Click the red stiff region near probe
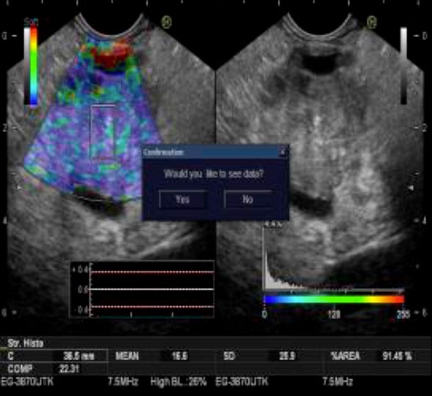 pos(112,58)
